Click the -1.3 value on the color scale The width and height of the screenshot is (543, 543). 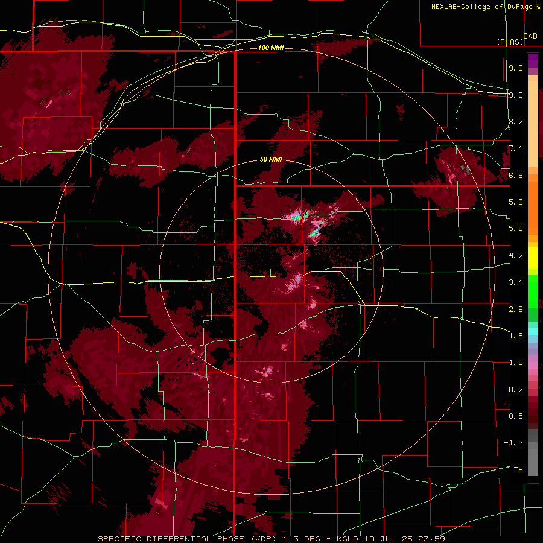coord(513,443)
